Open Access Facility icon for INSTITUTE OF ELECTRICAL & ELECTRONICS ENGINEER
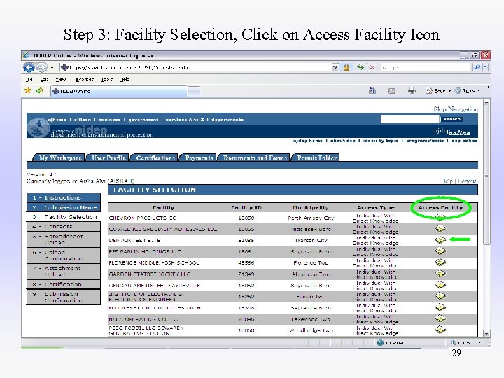Viewport: 504px width, 378px height. click(440, 296)
